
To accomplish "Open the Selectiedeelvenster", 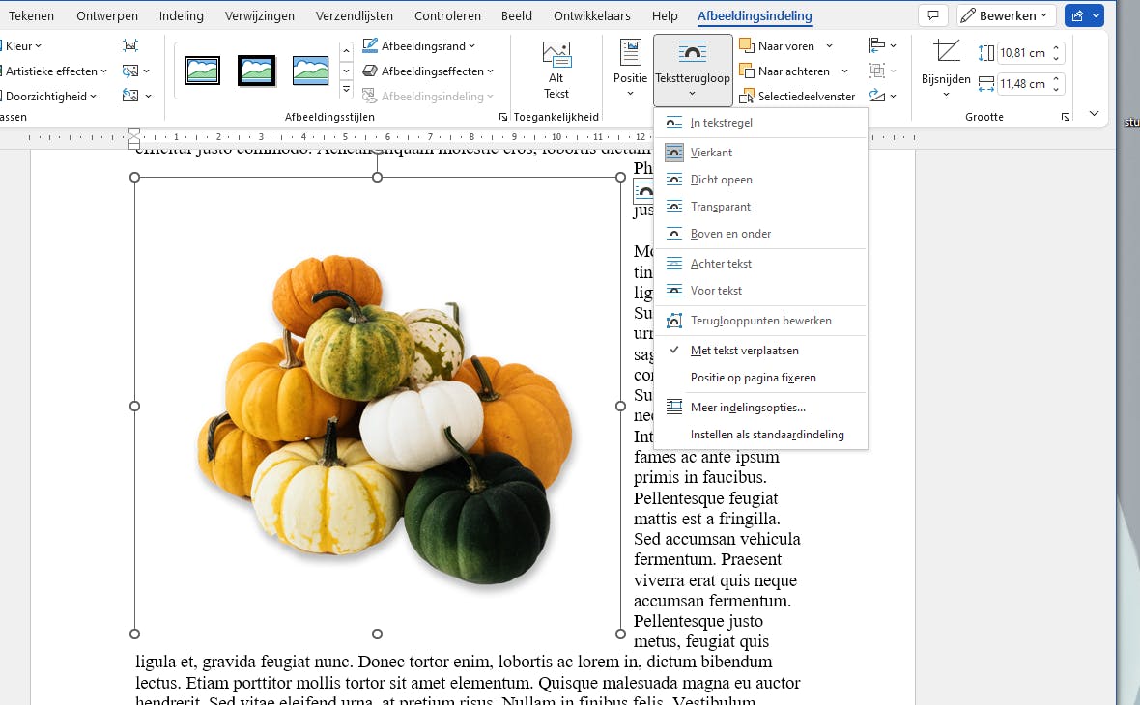I will coord(798,96).
